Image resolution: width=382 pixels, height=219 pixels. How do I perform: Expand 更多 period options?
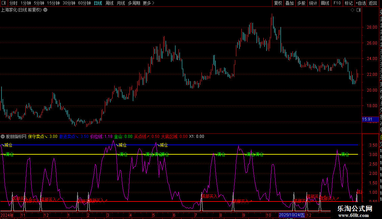click(x=149, y=3)
